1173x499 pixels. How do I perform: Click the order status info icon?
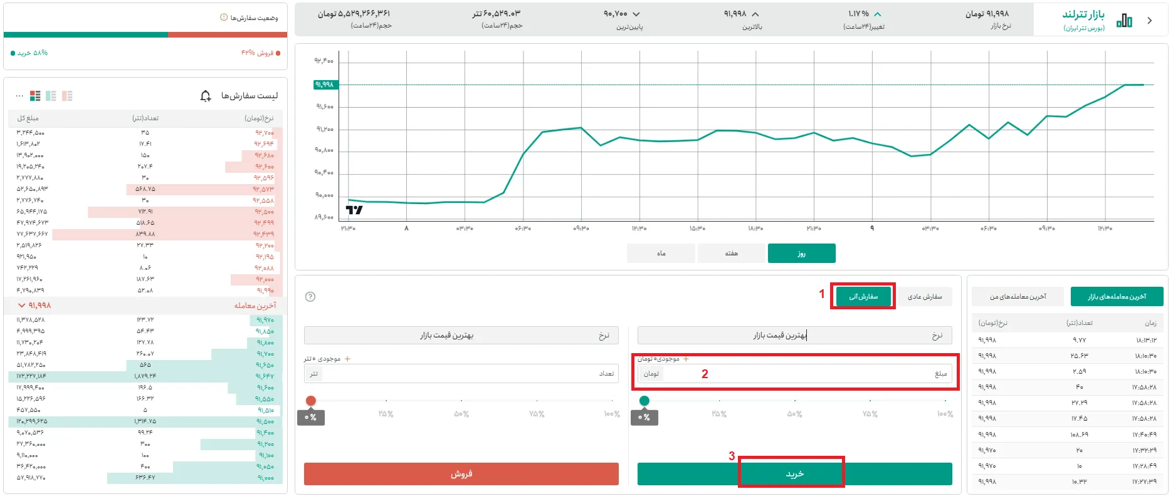224,18
